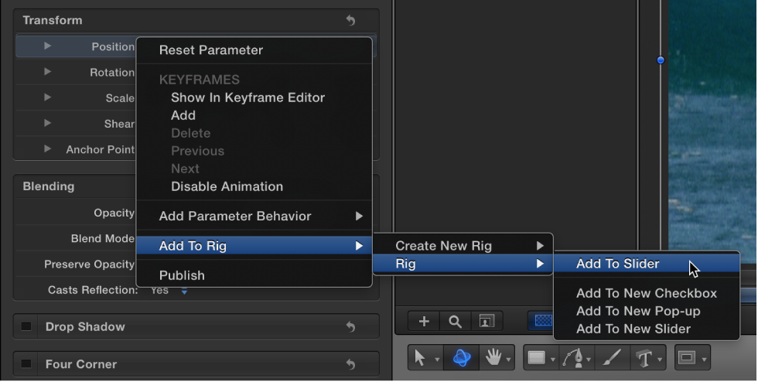758x382 pixels.
Task: Click the Rotation parameter label
Action: [x=112, y=73]
